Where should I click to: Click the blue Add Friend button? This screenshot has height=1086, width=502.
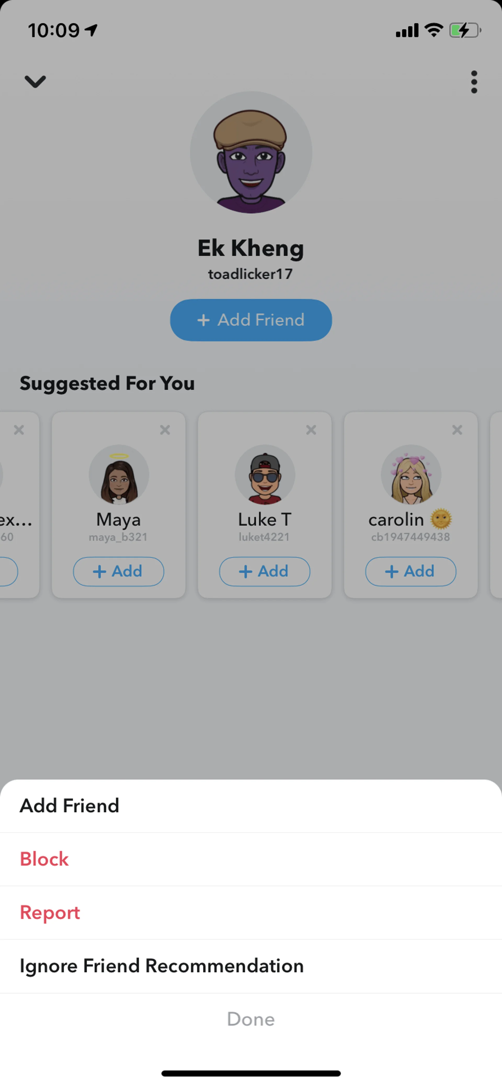251,320
